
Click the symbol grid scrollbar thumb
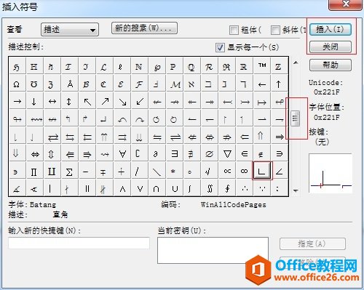tap(296, 118)
